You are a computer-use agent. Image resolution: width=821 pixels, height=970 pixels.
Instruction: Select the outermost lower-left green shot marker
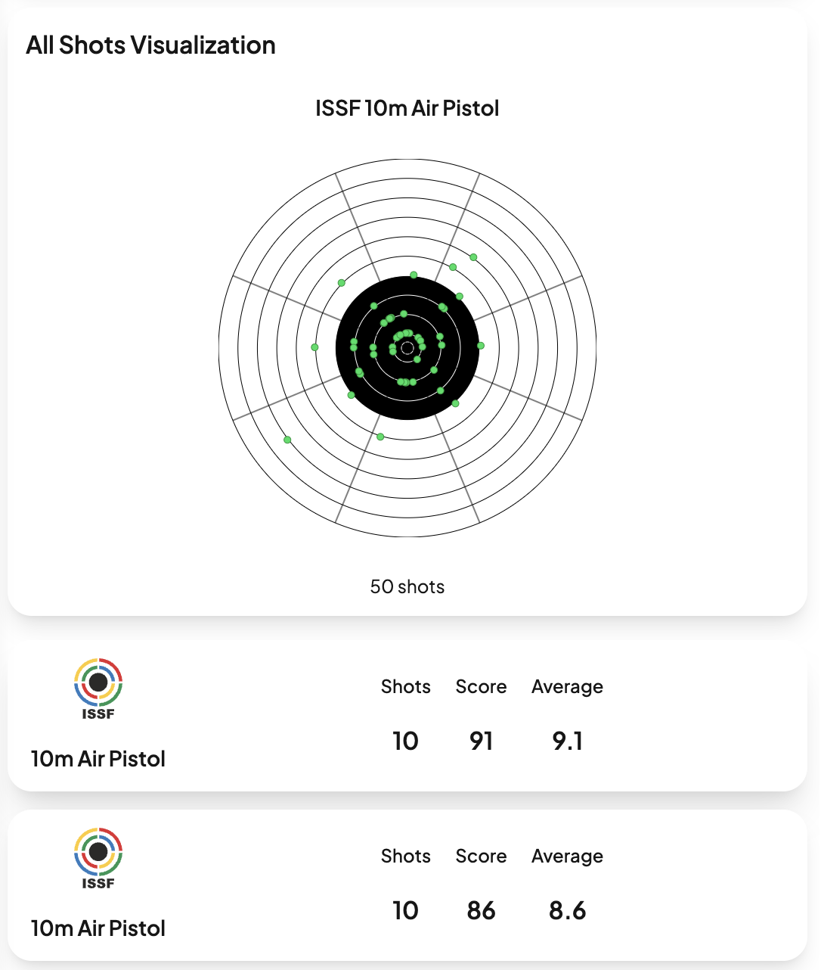pos(287,440)
